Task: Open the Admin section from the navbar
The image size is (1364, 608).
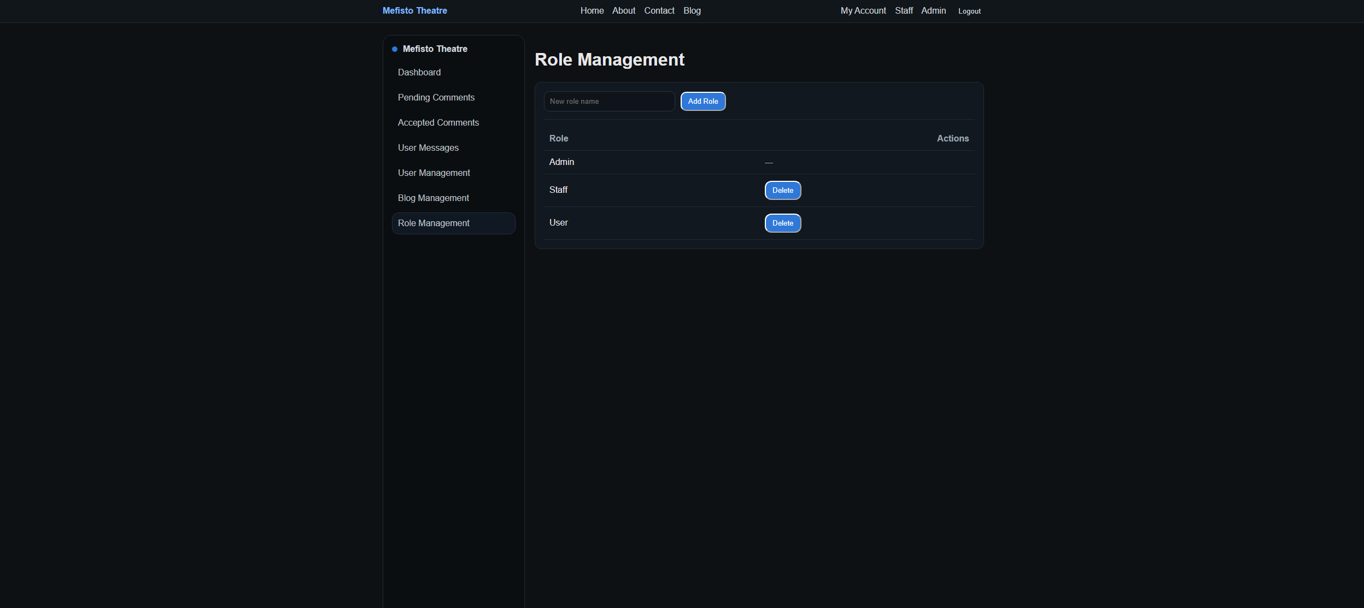Action: coord(933,10)
